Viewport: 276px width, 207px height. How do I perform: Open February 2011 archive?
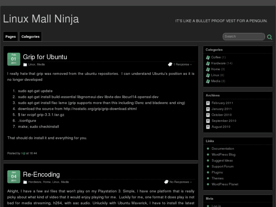[x=222, y=103]
